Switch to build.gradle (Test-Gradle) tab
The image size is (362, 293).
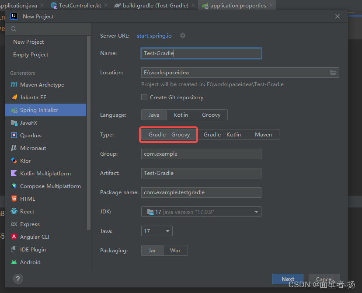pyautogui.click(x=155, y=5)
